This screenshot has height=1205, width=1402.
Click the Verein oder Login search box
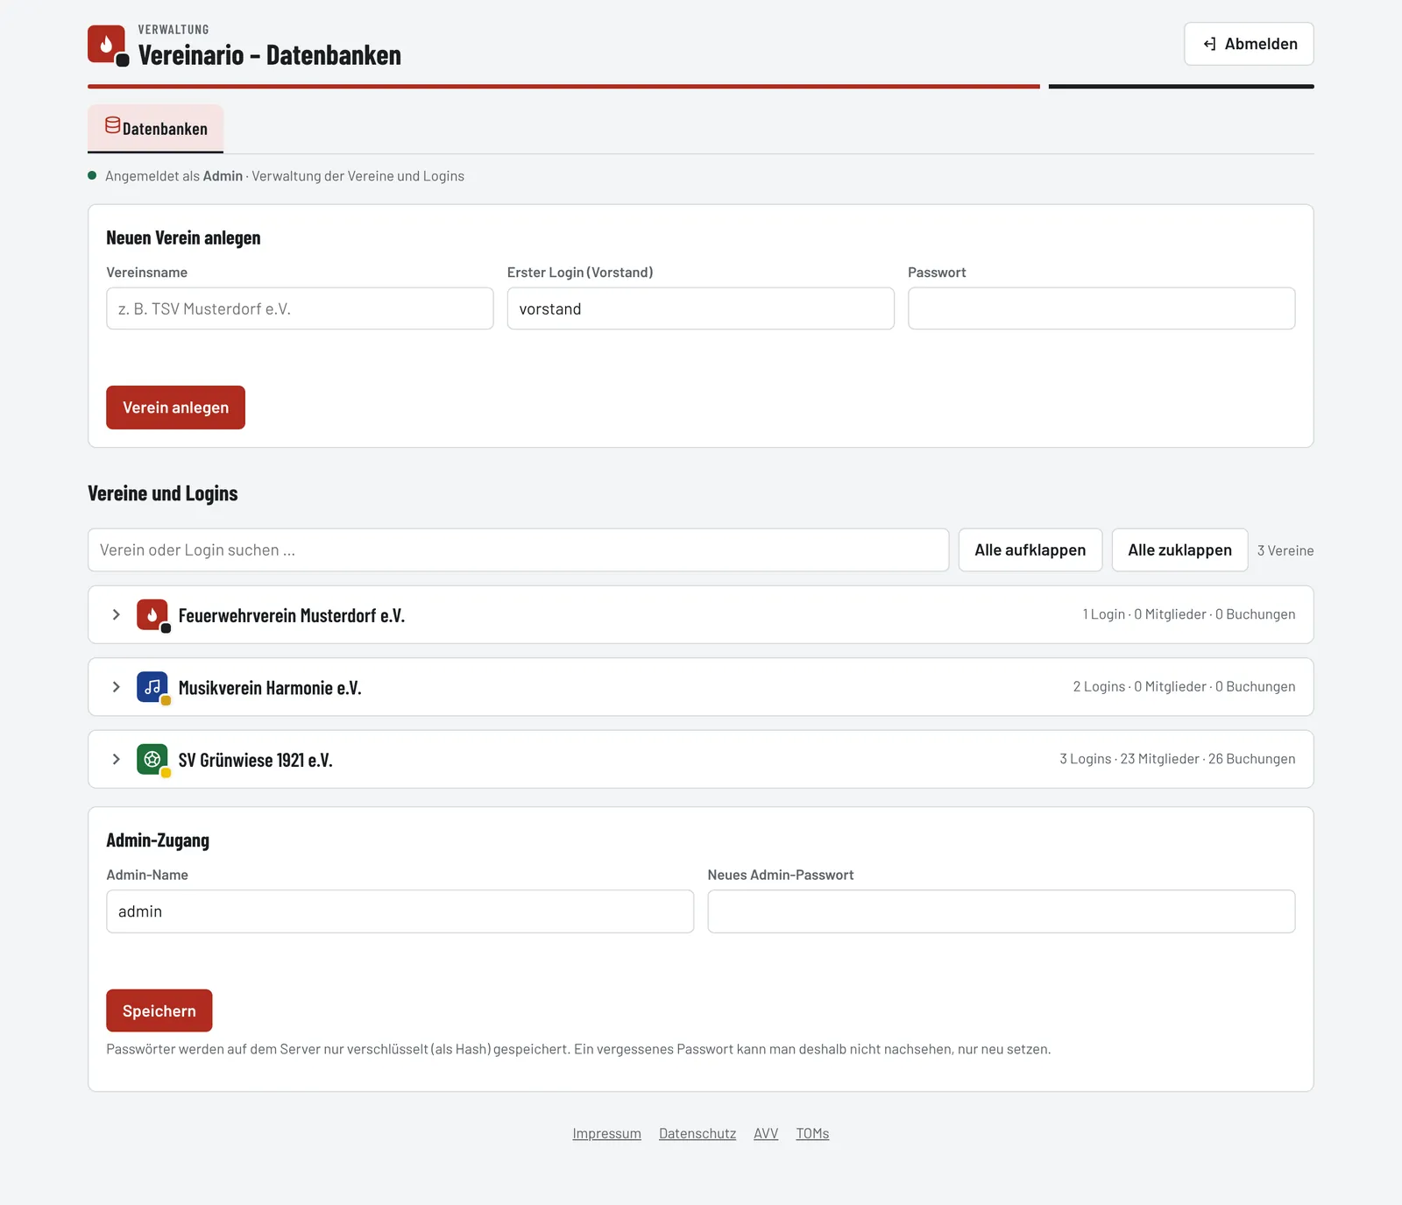[519, 550]
